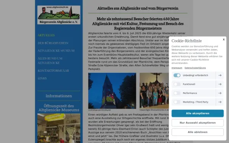Viewport: 229px width, 143px height.
Task: Toggle the Unbedingt erforderlich switch
Action: pyautogui.click(x=177, y=75)
